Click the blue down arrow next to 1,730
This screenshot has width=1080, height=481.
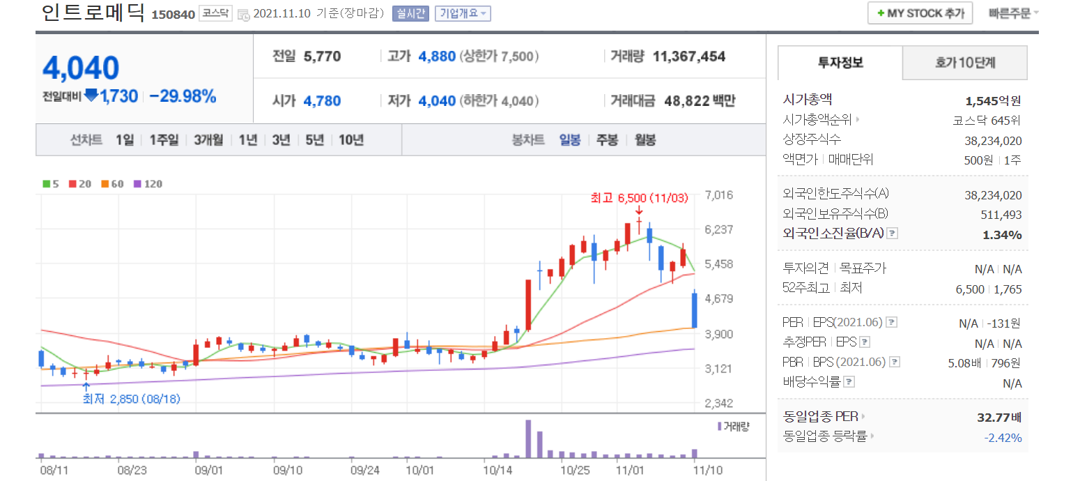click(91, 96)
